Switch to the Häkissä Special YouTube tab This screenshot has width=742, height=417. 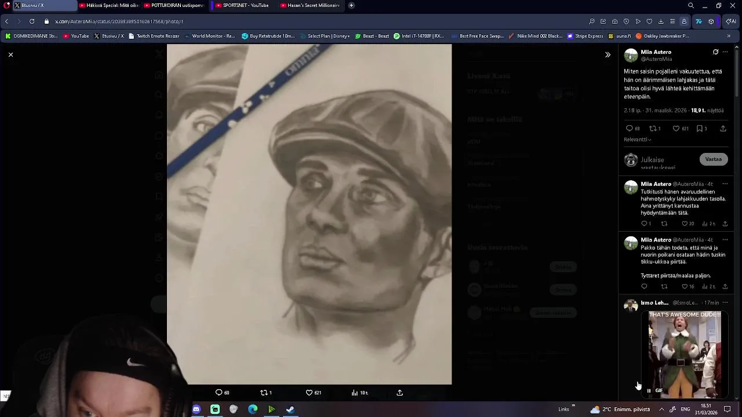pyautogui.click(x=109, y=5)
